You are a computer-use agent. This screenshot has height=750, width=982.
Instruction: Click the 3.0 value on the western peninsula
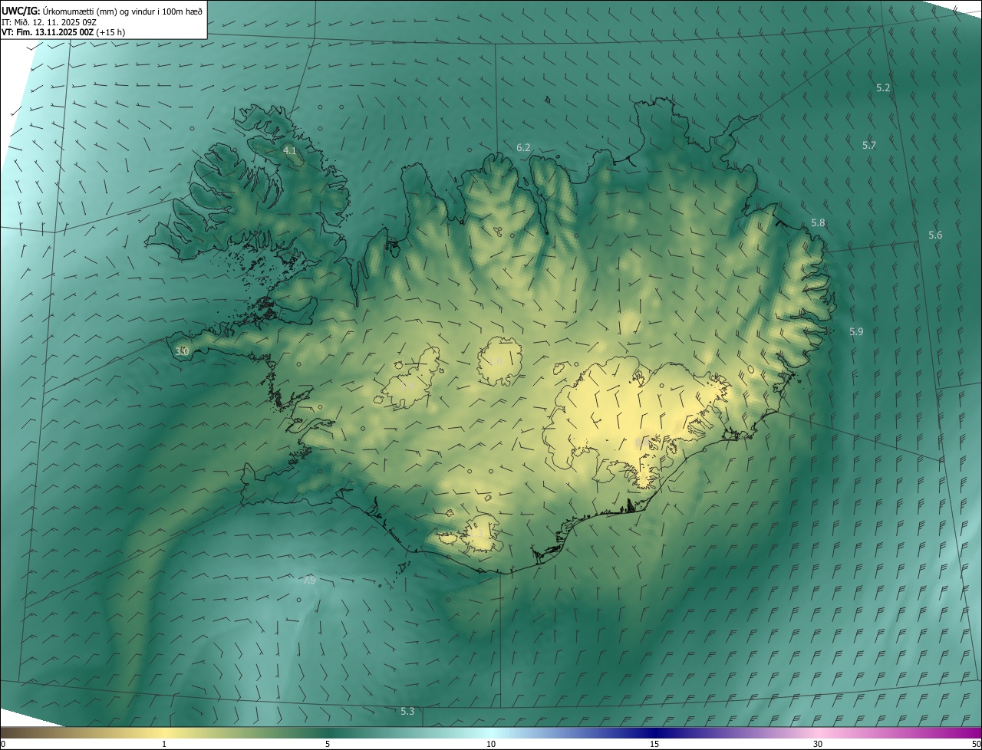coord(182,351)
